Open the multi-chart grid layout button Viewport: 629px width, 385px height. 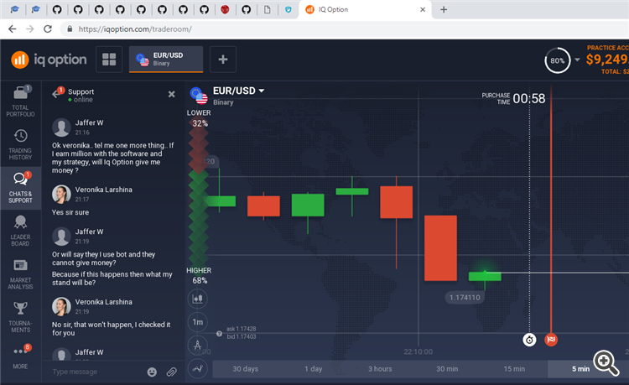(109, 60)
